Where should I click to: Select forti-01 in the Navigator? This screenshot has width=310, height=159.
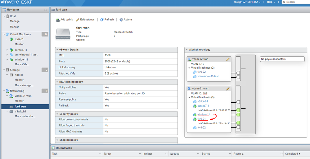19,39
